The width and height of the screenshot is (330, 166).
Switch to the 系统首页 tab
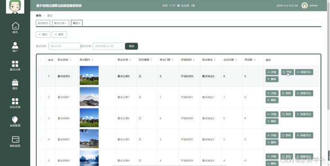coord(43,23)
